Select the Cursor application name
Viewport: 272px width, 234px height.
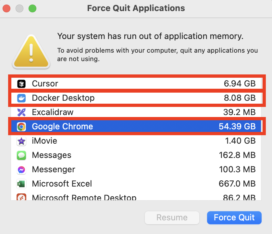pos(45,84)
